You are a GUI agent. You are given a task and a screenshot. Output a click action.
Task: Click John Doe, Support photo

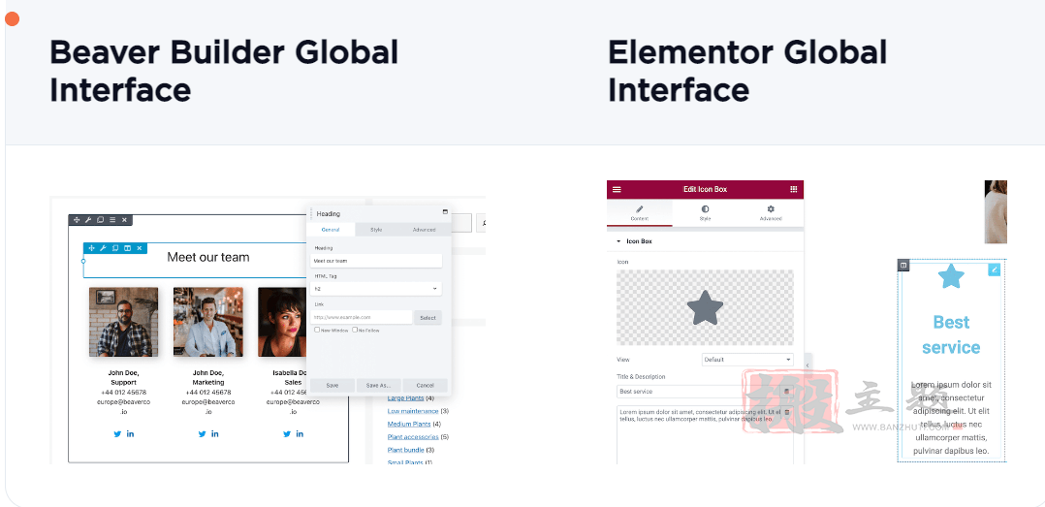123,322
